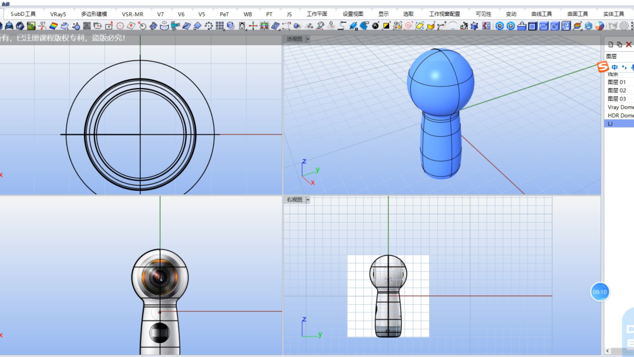This screenshot has width=634, height=357.
Task: Click the 3x3 grid array icon
Action: pos(220,26)
